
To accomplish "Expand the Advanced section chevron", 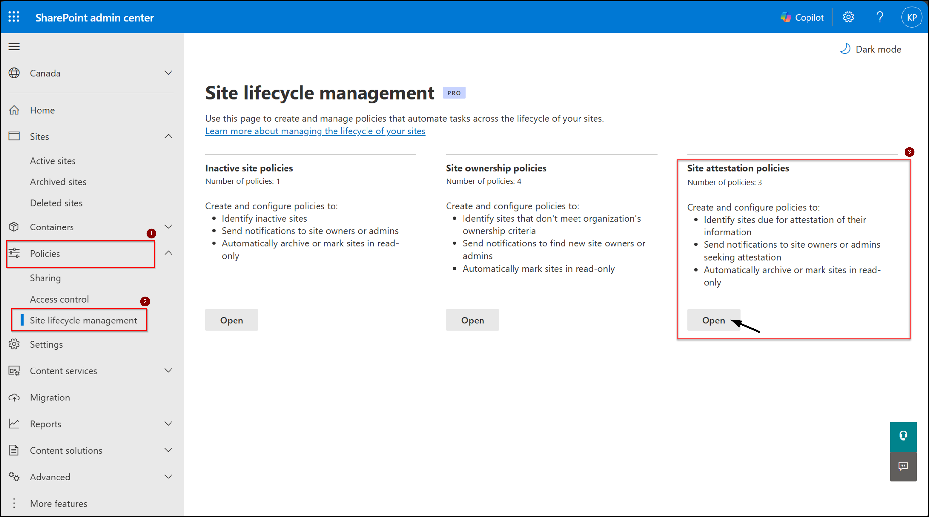I will [169, 476].
